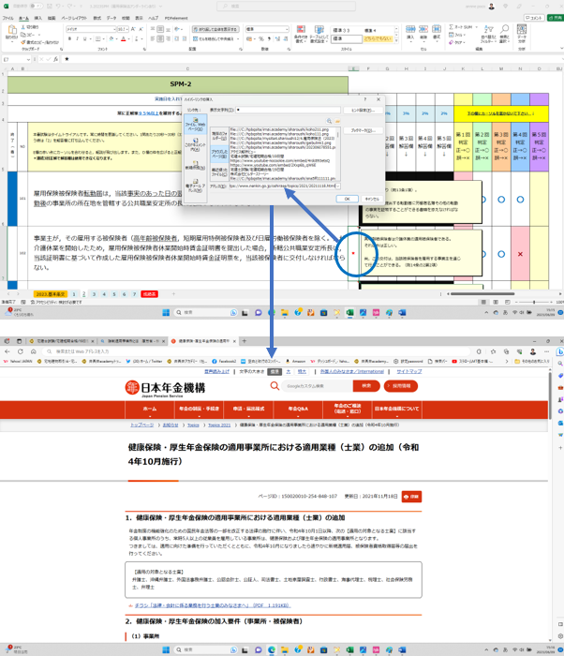Click the fill color bucket button
564x656 pixels.
(111, 39)
